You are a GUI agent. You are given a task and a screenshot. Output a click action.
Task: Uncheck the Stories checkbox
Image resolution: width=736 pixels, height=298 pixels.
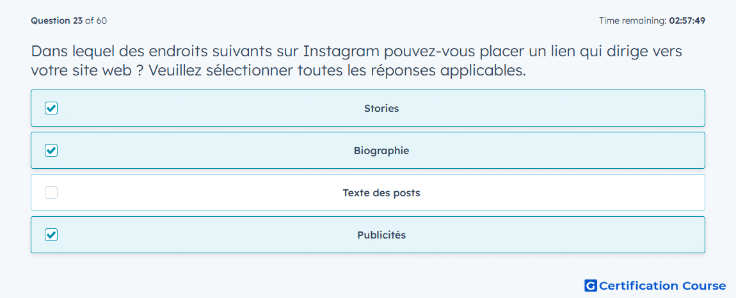coord(51,108)
